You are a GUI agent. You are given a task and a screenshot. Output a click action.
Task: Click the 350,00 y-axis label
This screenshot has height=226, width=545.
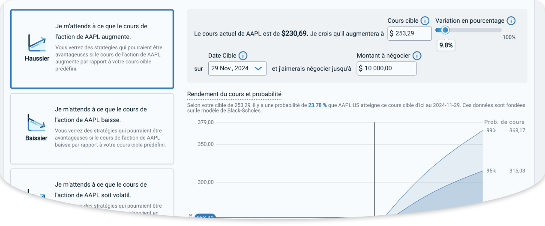205,144
